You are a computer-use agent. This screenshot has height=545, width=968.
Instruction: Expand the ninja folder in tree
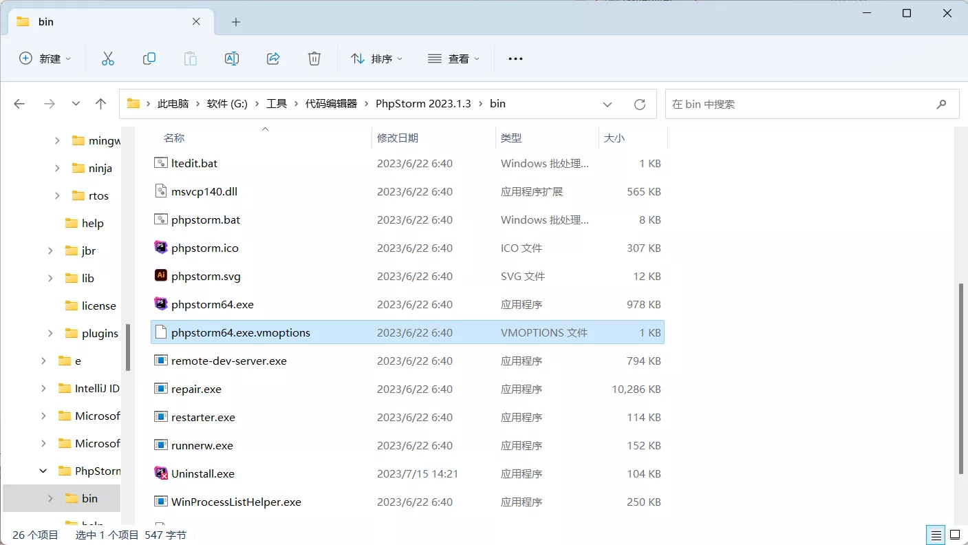click(57, 168)
